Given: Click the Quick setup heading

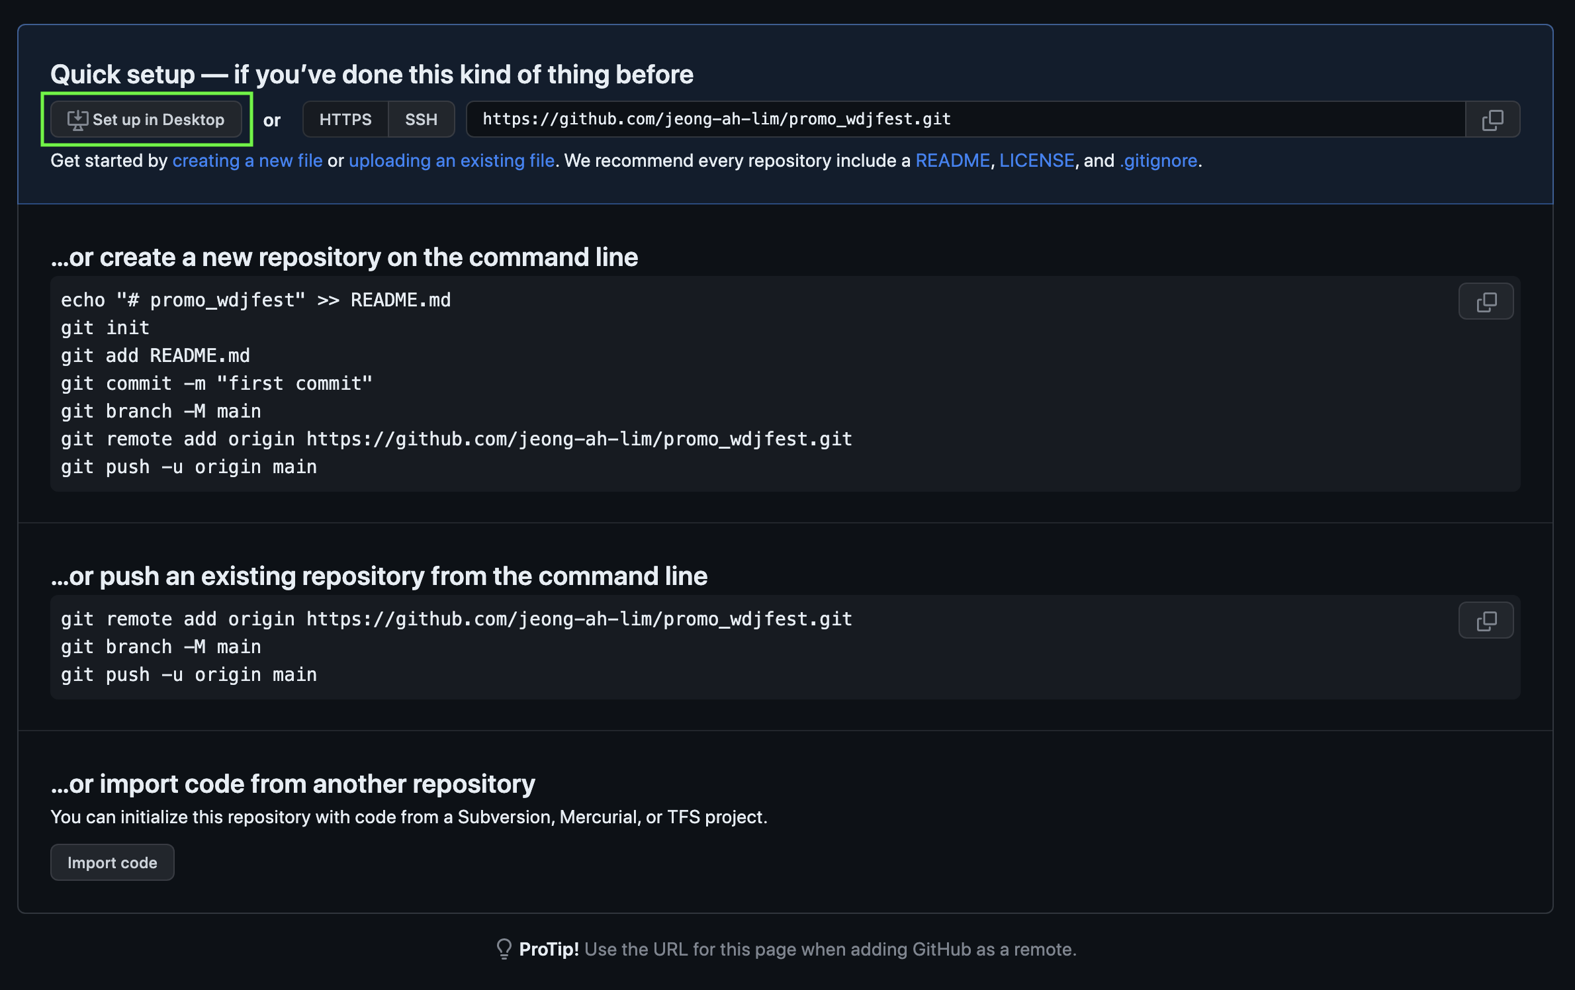Looking at the screenshot, I should [x=372, y=74].
